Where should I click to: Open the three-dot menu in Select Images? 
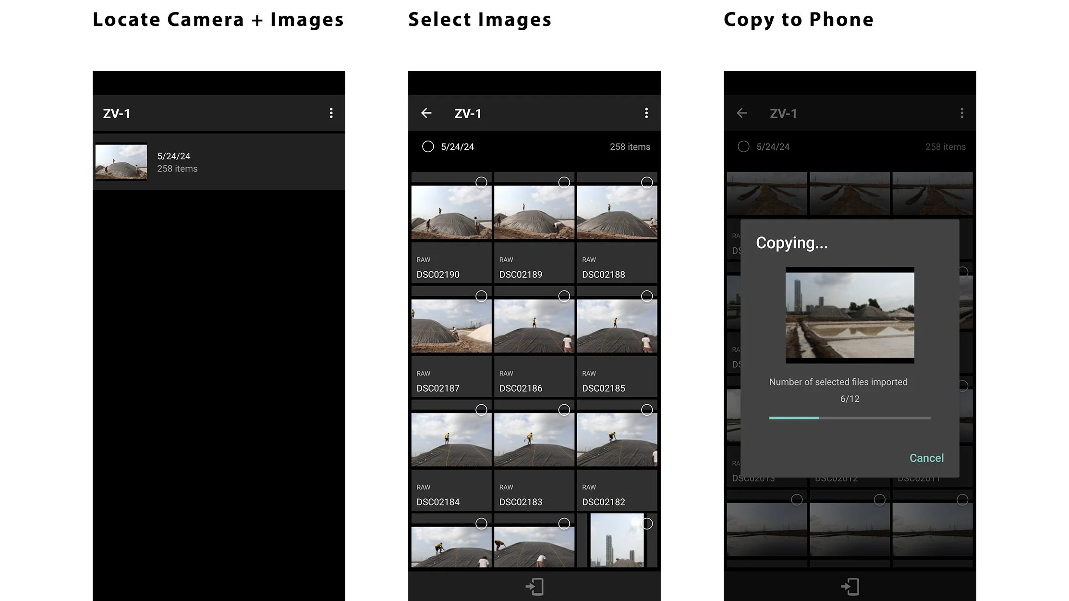pyautogui.click(x=646, y=113)
